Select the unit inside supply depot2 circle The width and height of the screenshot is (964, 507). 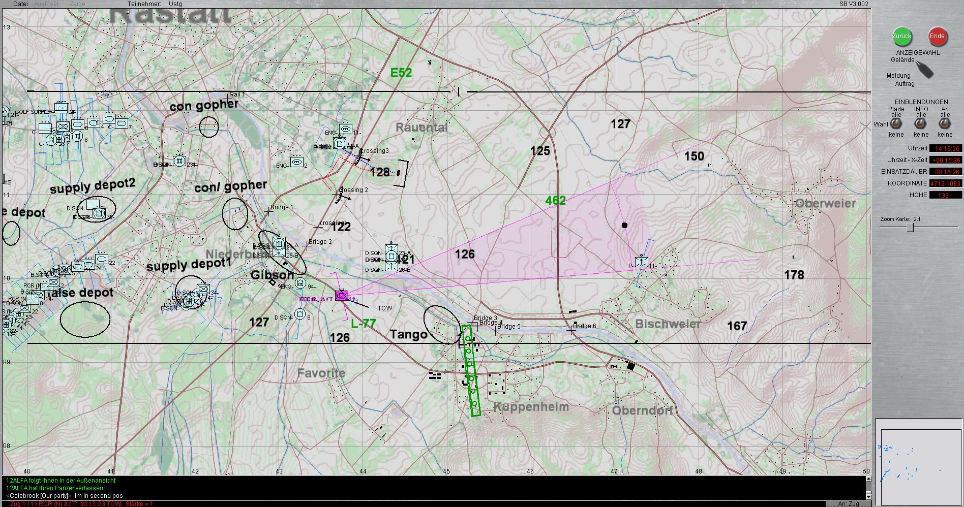99,213
